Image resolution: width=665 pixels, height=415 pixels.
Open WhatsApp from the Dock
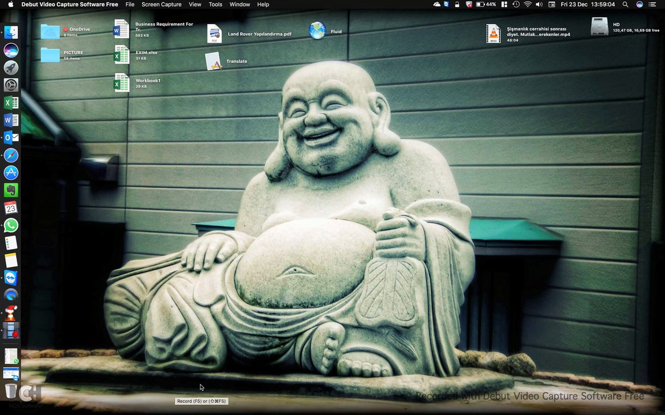11,225
